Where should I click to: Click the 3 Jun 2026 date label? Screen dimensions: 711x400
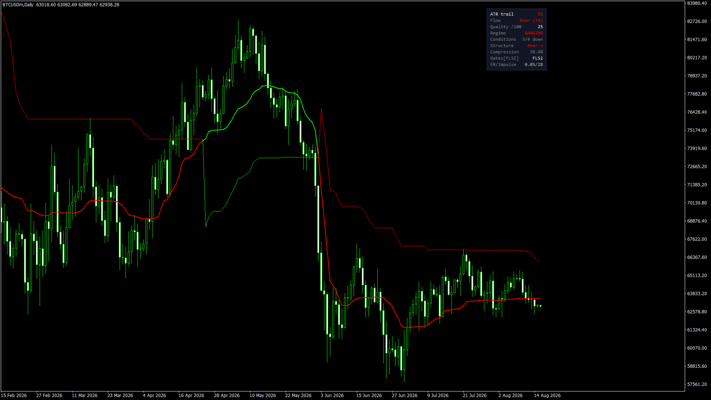pos(332,396)
